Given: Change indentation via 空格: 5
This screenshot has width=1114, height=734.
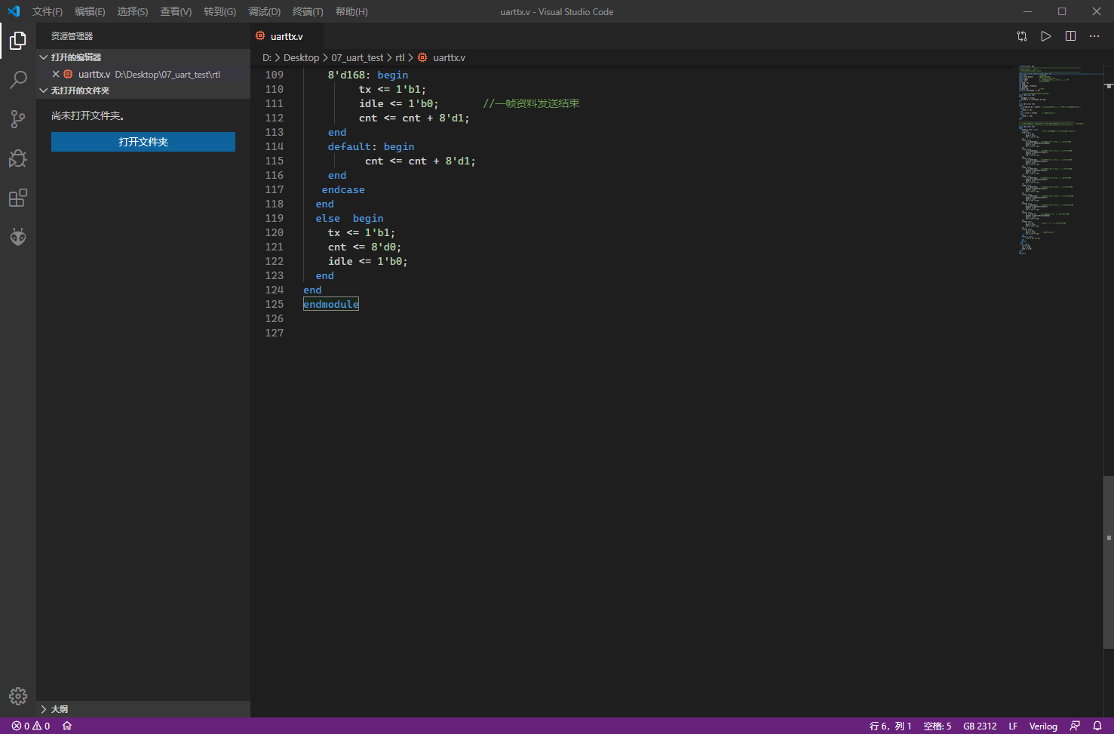Looking at the screenshot, I should [938, 726].
